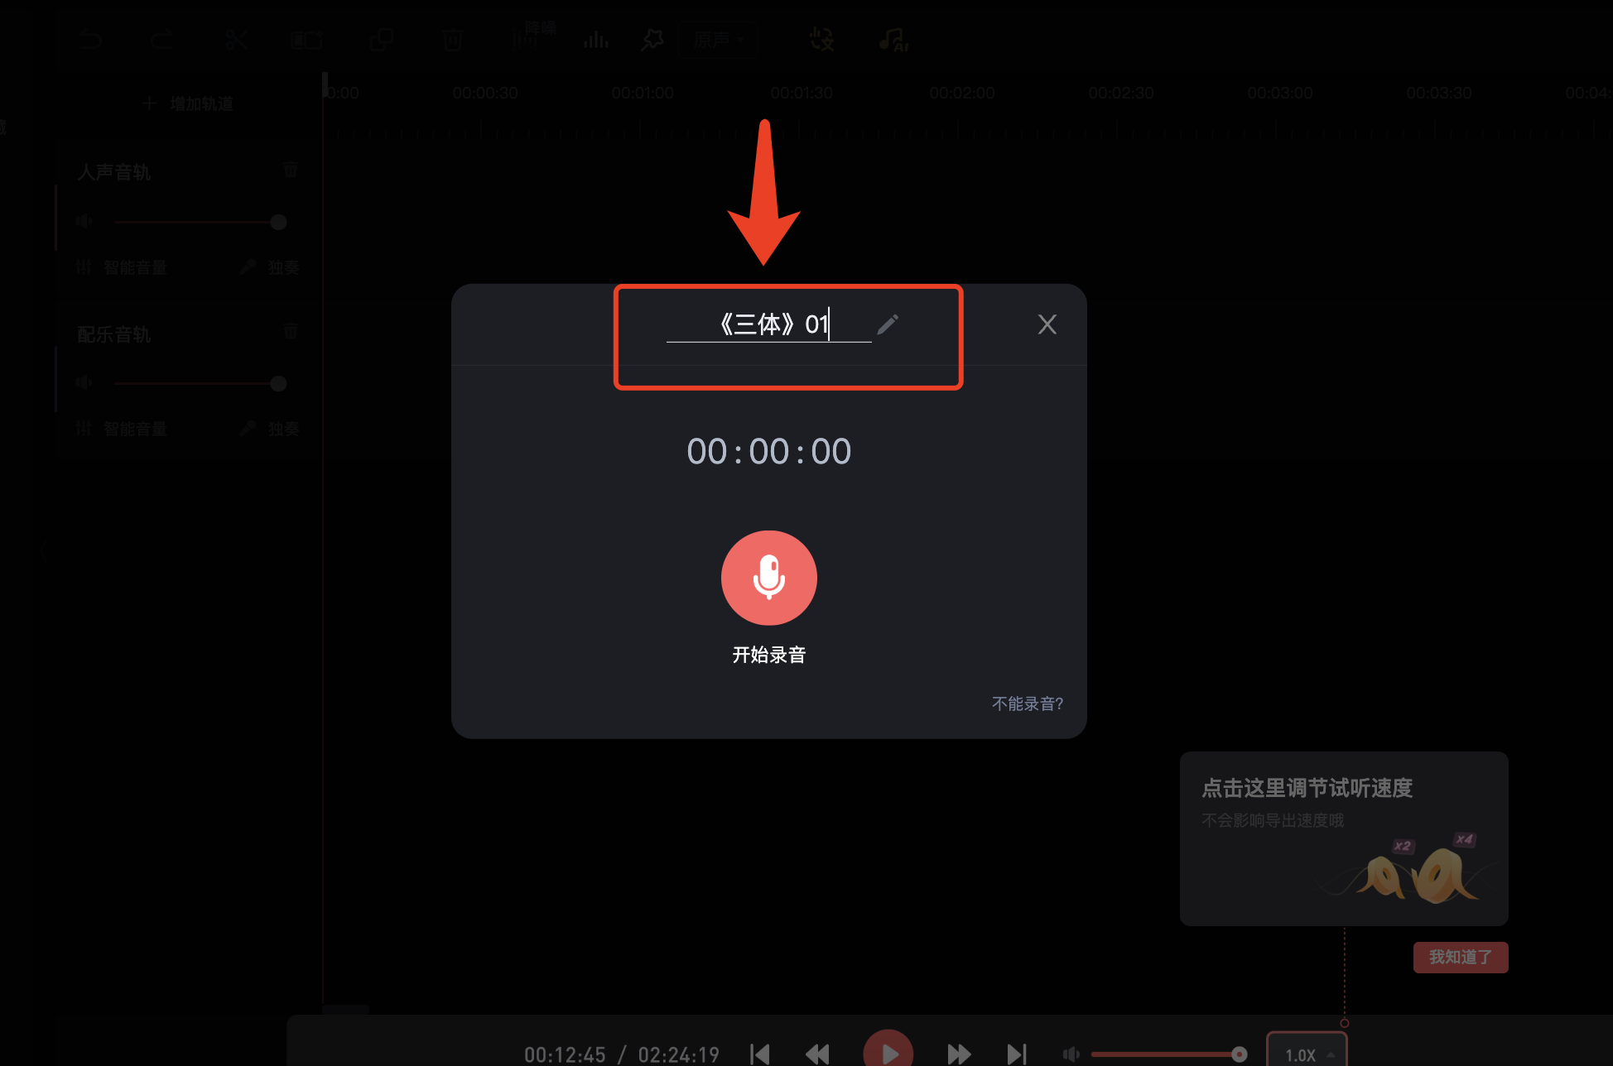Click the red microphone to start recording
This screenshot has height=1066, width=1613.
point(768,578)
